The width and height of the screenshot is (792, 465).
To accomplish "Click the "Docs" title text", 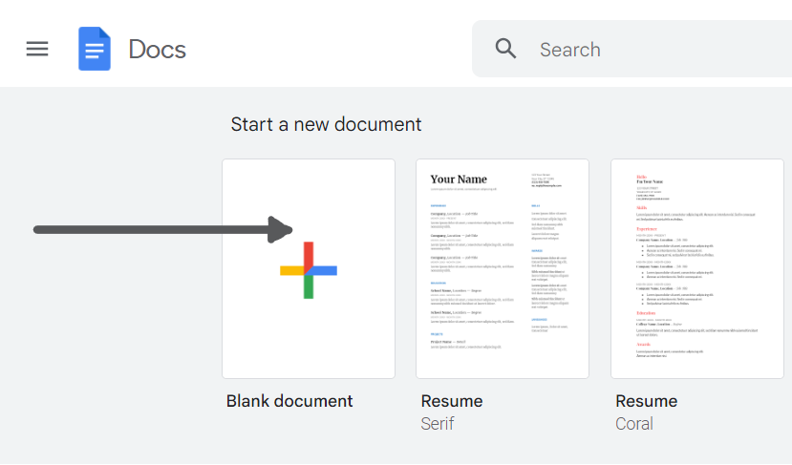I will [157, 50].
